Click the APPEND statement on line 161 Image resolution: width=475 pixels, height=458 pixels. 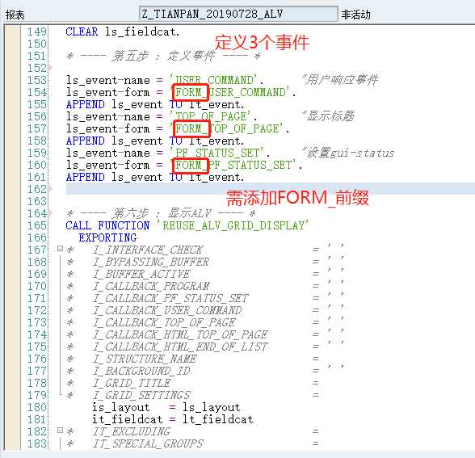coord(155,177)
